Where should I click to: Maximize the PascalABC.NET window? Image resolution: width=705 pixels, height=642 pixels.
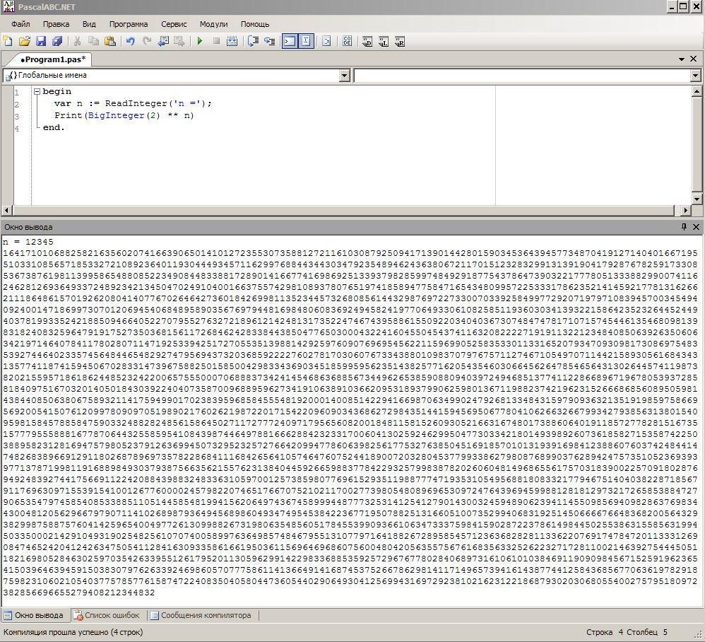683,6
